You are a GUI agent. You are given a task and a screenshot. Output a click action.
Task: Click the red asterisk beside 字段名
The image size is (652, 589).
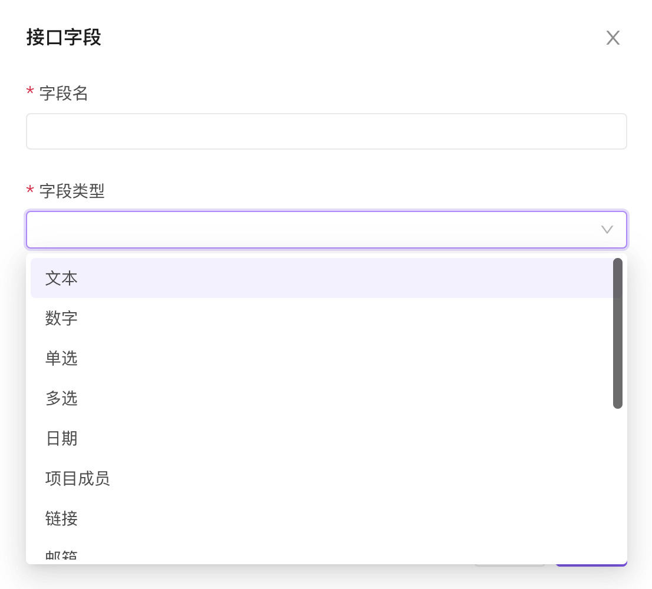point(30,92)
